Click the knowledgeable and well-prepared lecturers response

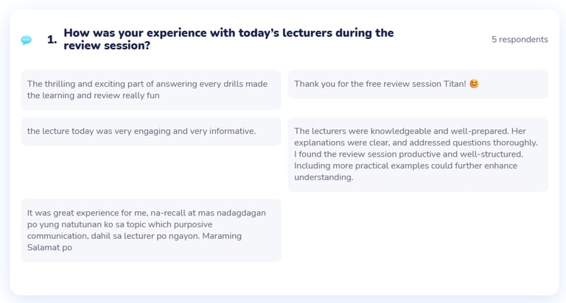[418, 154]
